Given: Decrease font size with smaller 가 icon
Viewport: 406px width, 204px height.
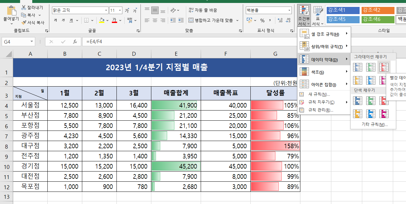Looking at the screenshot, I should [x=135, y=10].
